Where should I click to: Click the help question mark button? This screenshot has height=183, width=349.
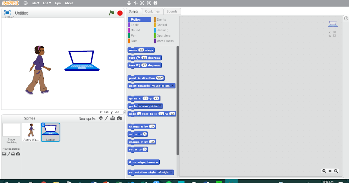tap(156, 3)
